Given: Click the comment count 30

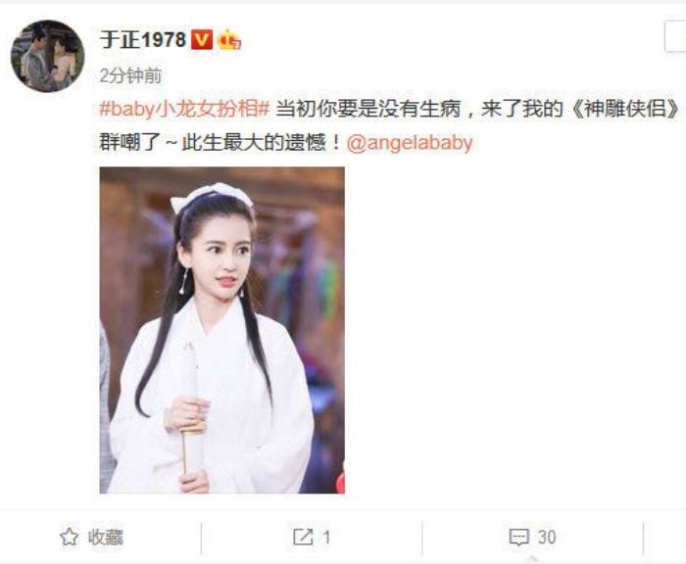Looking at the screenshot, I should (x=547, y=538).
